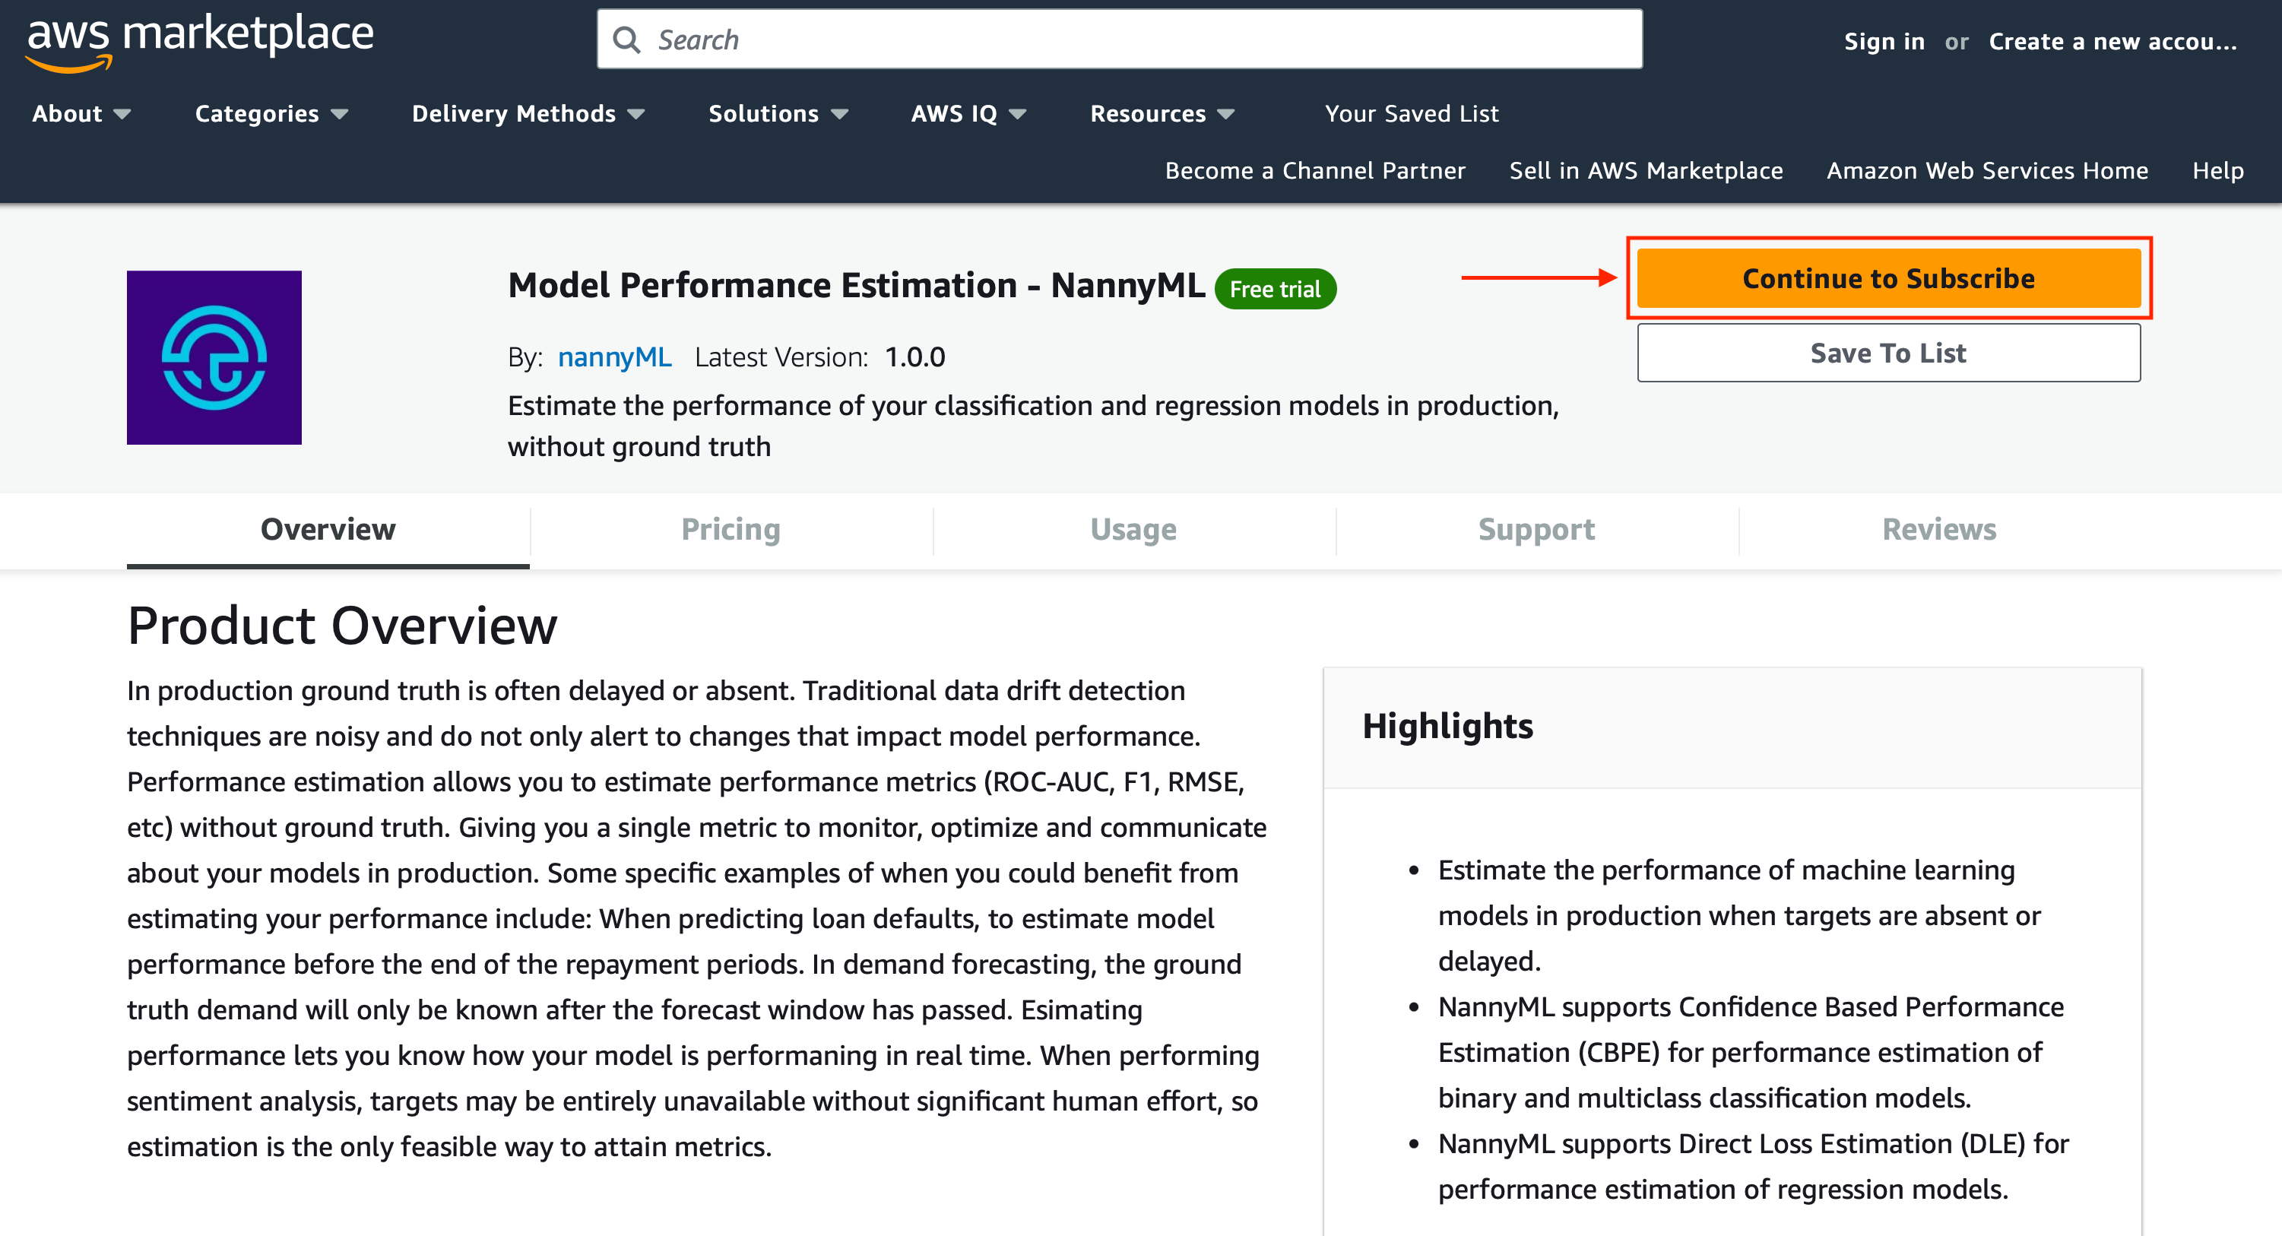
Task: Click the Save To List button
Action: click(1889, 353)
